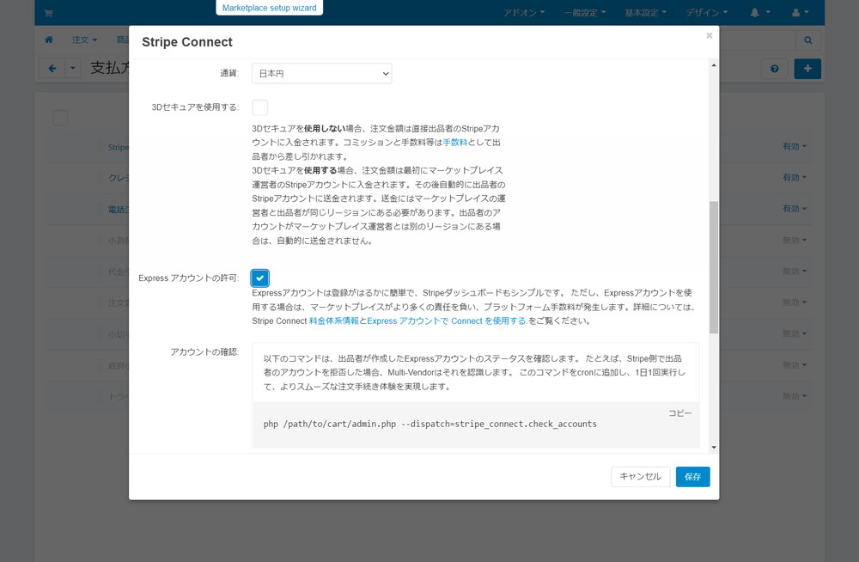Image resolution: width=859 pixels, height=562 pixels.
Task: Expand the 一般設定 menu
Action: (585, 13)
